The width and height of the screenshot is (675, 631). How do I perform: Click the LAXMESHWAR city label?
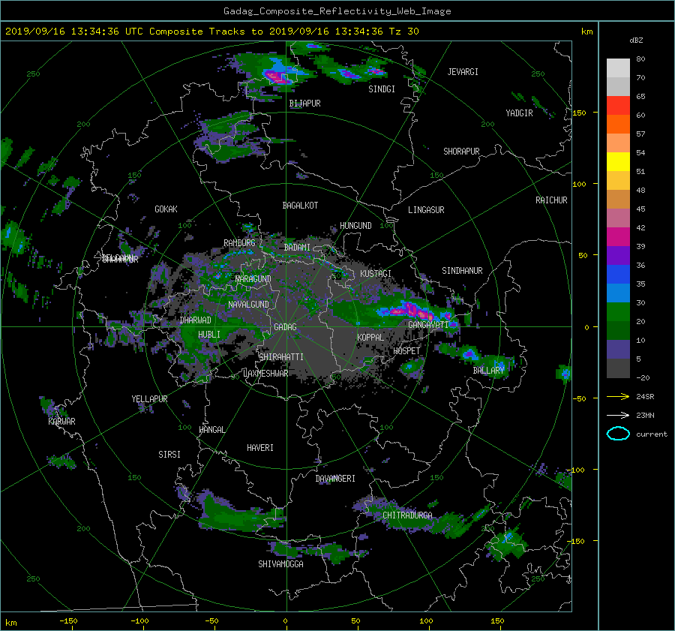(265, 374)
